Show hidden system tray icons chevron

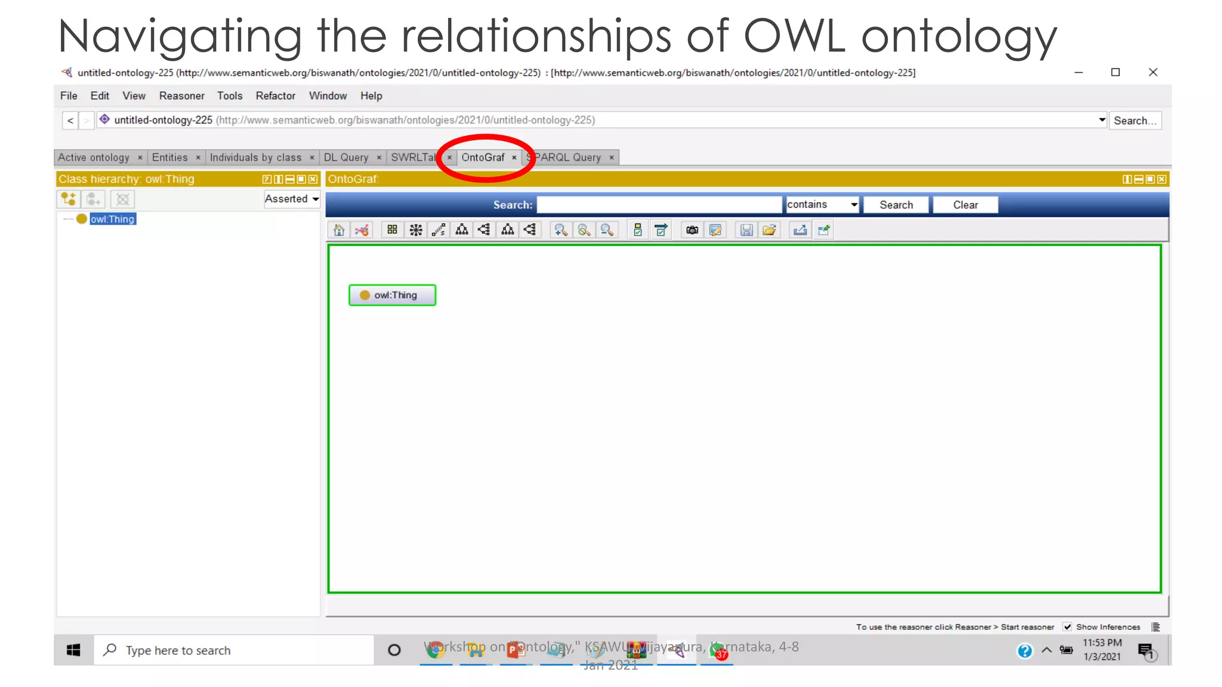pyautogui.click(x=1047, y=650)
